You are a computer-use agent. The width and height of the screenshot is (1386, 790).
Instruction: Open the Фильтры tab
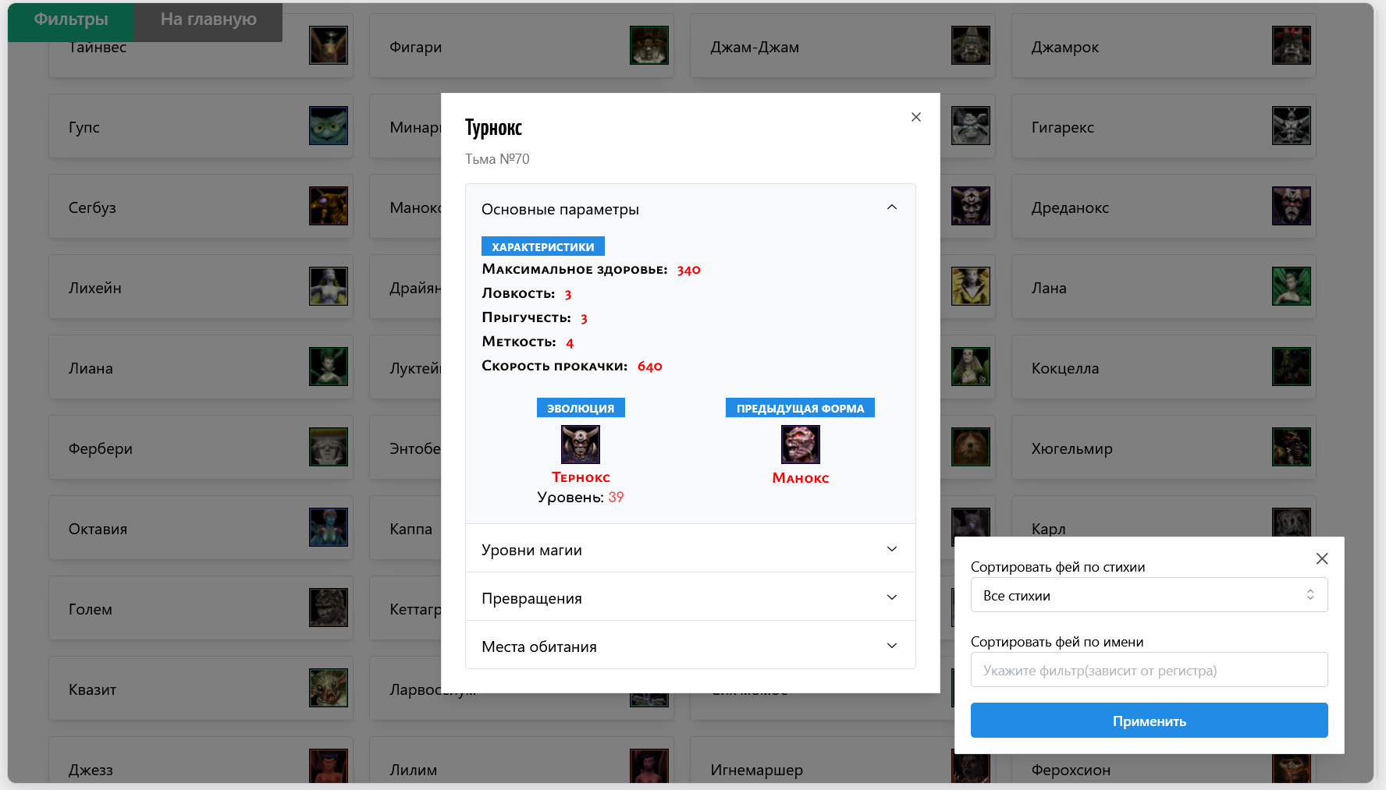click(71, 21)
